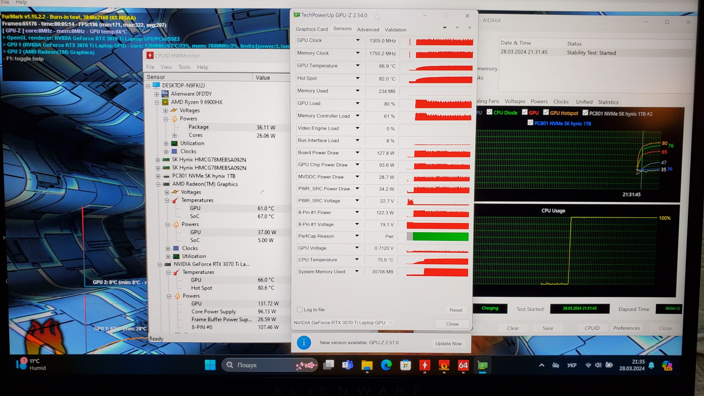
Task: Open AIDA64 from the taskbar
Action: [x=463, y=365]
